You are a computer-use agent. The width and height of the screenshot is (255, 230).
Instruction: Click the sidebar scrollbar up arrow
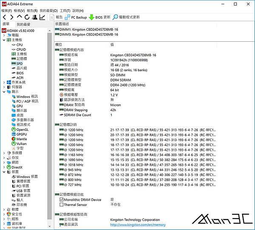tap(50, 31)
